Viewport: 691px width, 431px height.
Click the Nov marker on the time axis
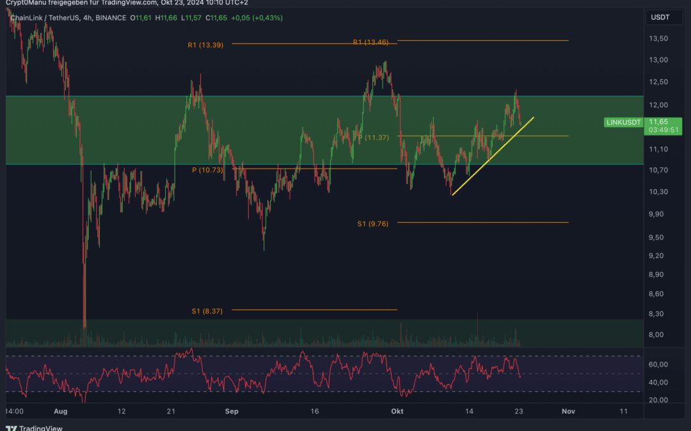569,411
